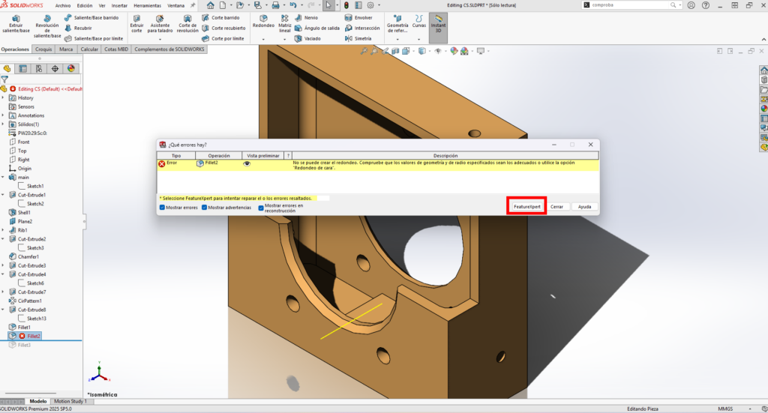Select Corte de revolución tool
The image size is (768, 413).
click(187, 24)
